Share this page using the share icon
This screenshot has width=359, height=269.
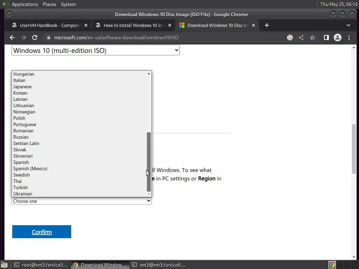point(301,37)
